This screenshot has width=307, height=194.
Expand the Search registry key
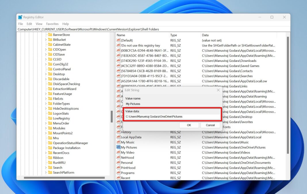tap(46, 167)
